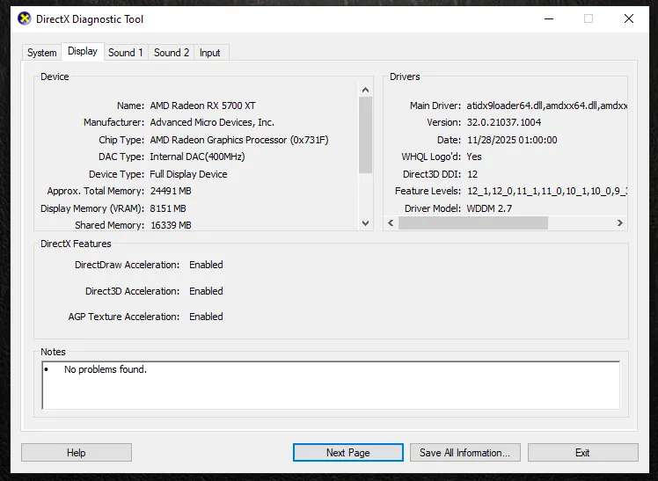
Task: Click the Full Display Device value
Action: 188,174
